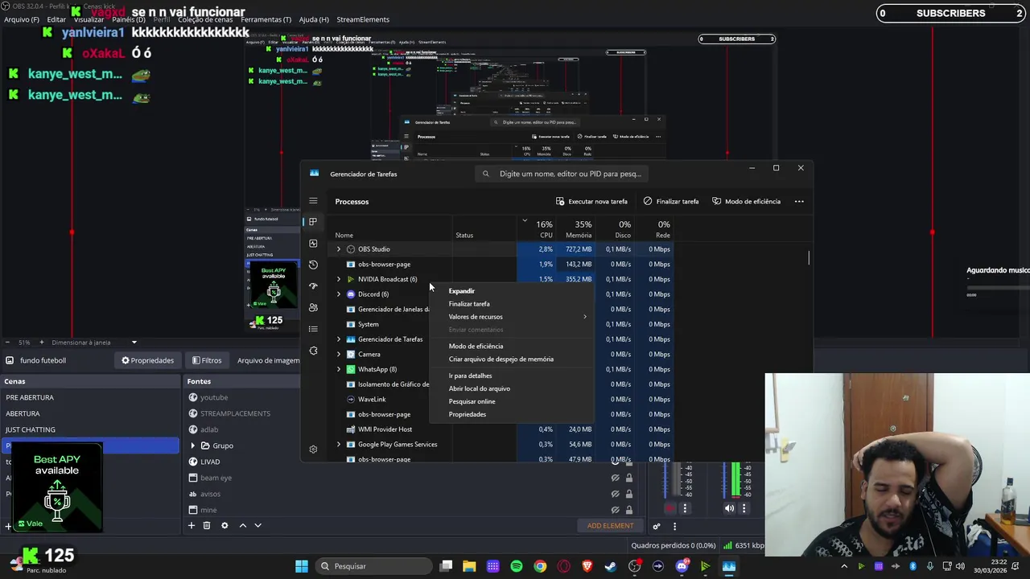Mute the channel with red speaker icon
Screen dimensions: 1030x579
[670, 508]
